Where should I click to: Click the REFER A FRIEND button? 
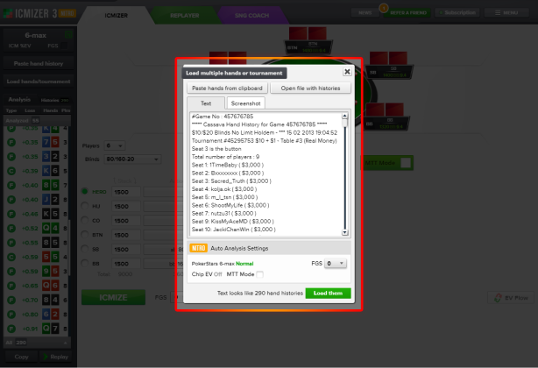408,13
